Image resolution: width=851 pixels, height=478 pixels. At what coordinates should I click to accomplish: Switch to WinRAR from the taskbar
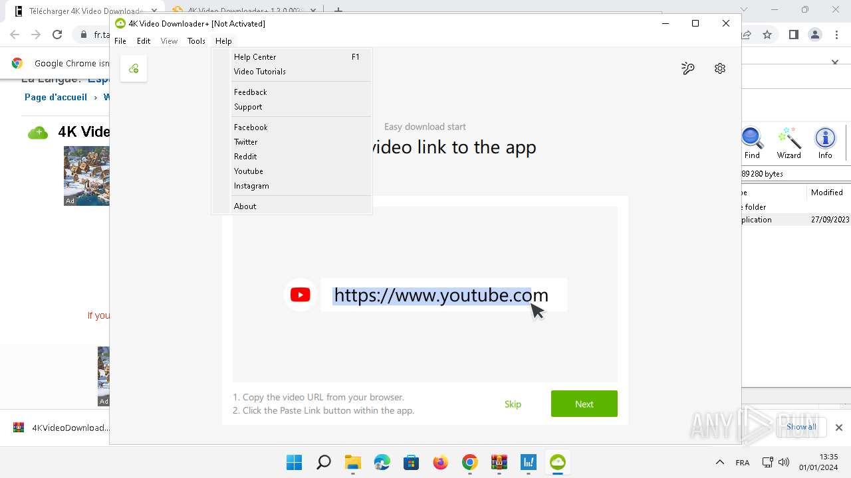[499, 462]
